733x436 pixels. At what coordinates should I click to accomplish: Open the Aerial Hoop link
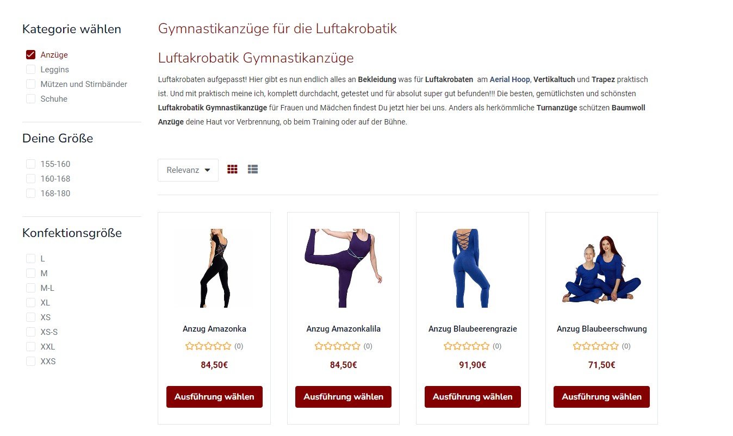coord(510,79)
